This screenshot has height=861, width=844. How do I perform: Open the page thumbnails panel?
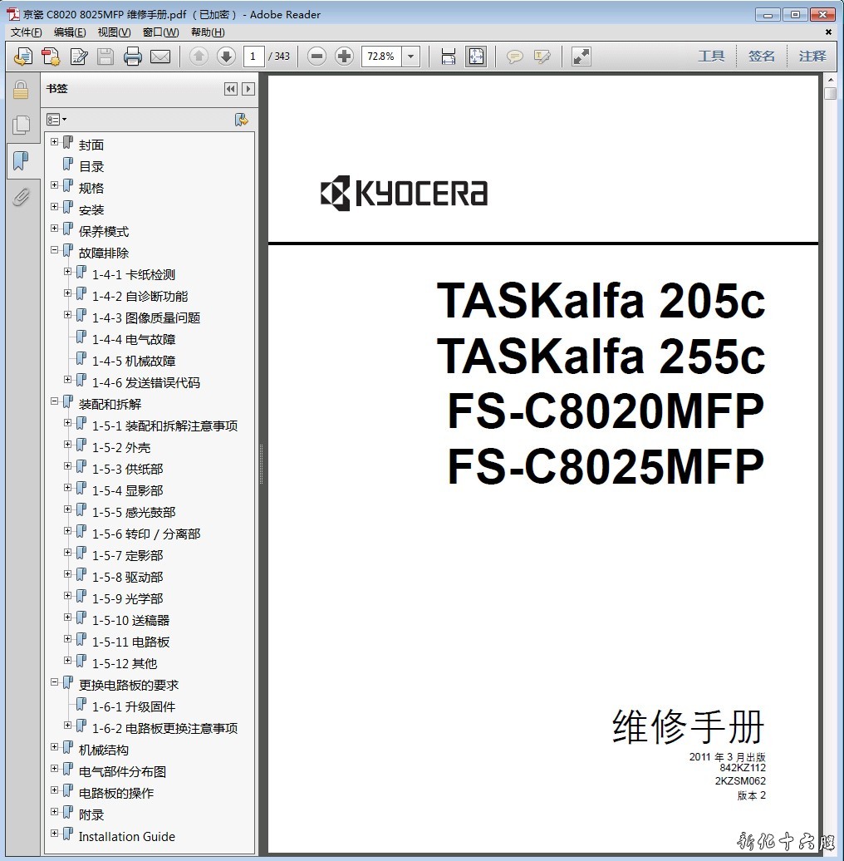coord(21,125)
